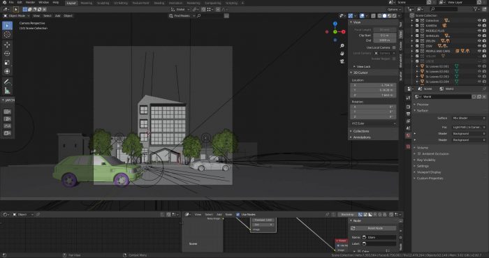Open the Texture properties tab icon
489x258 pixels.
pyautogui.click(x=408, y=146)
